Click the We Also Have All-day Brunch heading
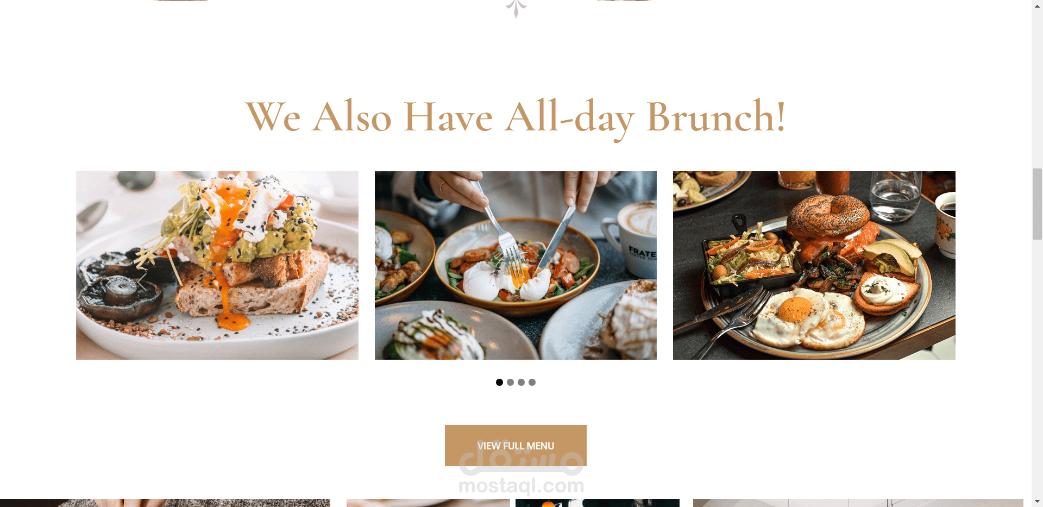 (516, 116)
